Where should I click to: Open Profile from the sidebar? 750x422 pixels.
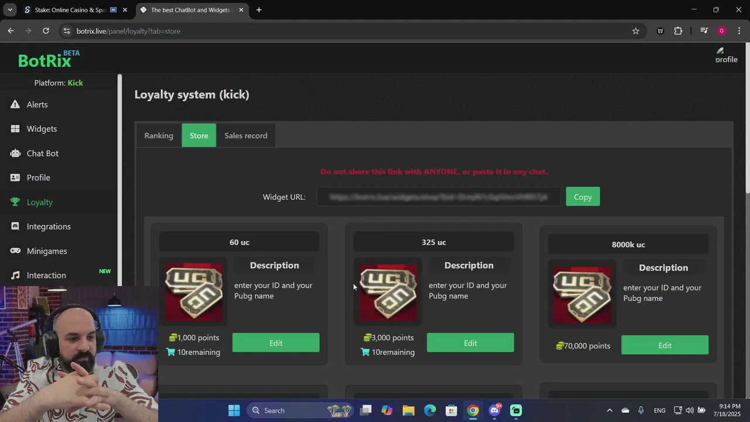pyautogui.click(x=38, y=178)
